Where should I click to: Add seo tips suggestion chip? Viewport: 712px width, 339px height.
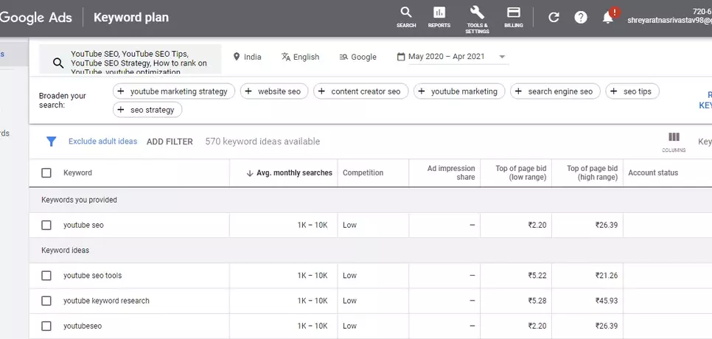(x=632, y=91)
